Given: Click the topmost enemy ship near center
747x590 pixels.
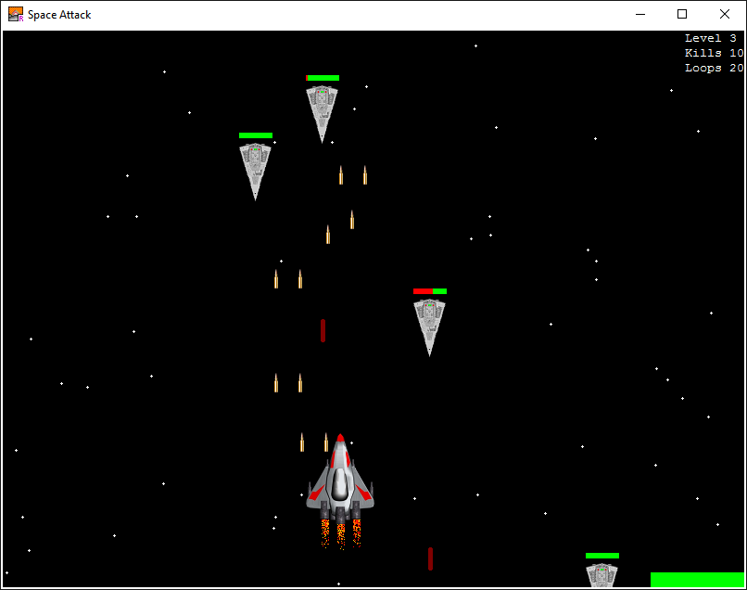Looking at the screenshot, I should (x=322, y=114).
